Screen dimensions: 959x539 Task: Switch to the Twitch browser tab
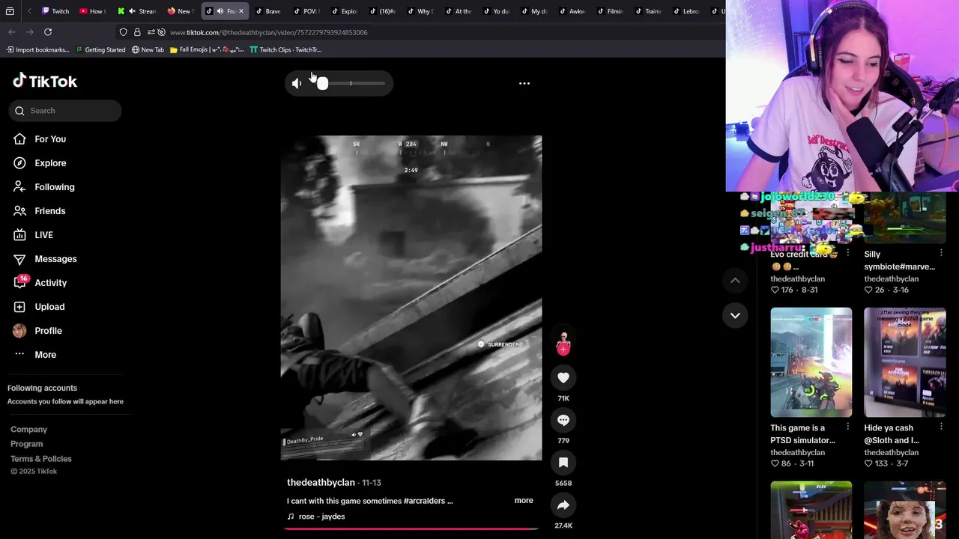coord(55,11)
